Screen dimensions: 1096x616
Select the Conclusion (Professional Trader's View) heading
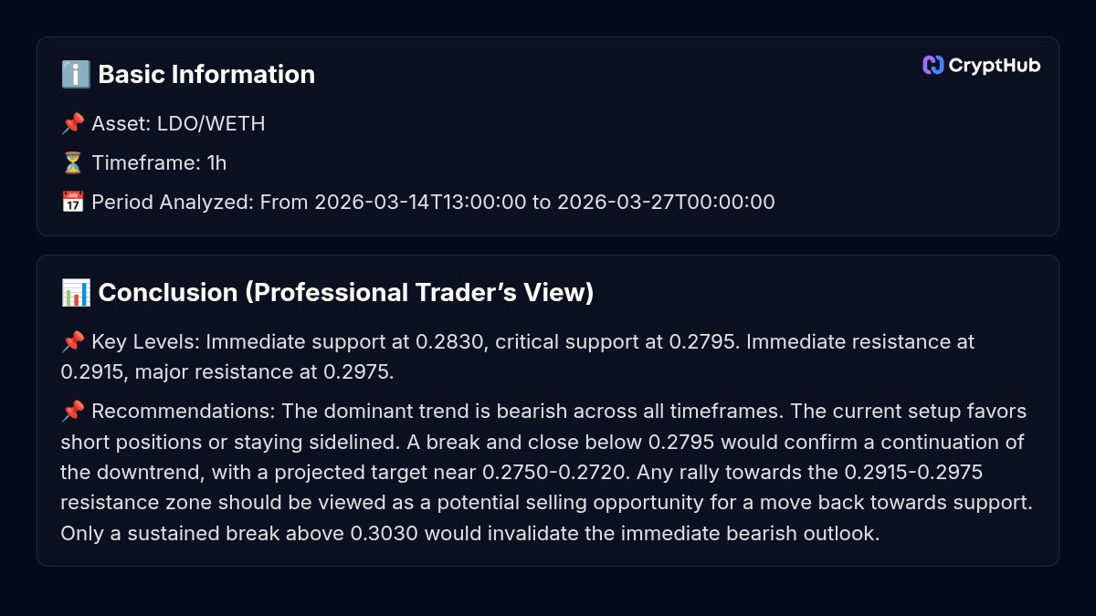point(345,293)
